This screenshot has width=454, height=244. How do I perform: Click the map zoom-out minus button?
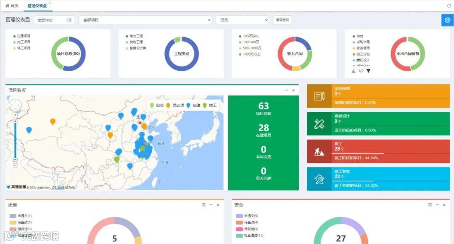(15, 165)
